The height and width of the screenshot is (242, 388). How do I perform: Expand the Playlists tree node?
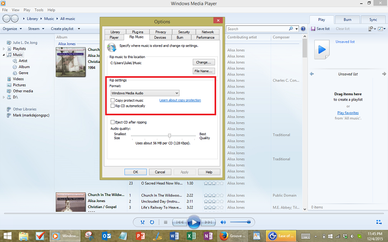coord(4,49)
